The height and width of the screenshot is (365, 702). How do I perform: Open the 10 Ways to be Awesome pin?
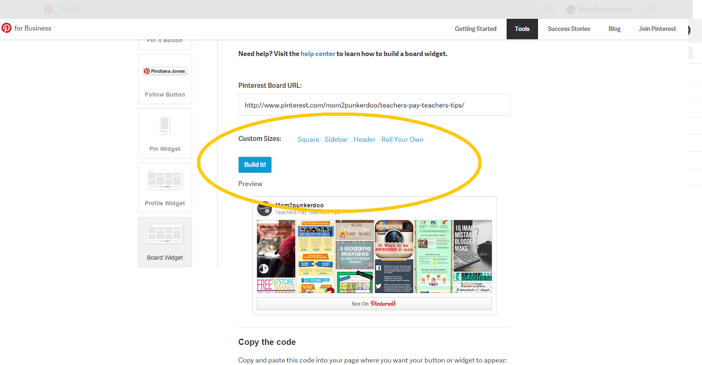point(394,239)
